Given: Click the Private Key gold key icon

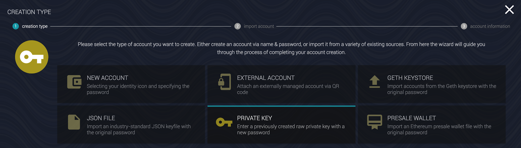Looking at the screenshot, I should point(224,122).
